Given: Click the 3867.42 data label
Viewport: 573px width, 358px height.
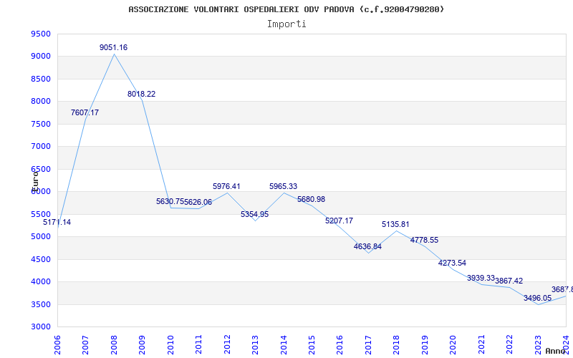Looking at the screenshot, I should click(x=509, y=281).
